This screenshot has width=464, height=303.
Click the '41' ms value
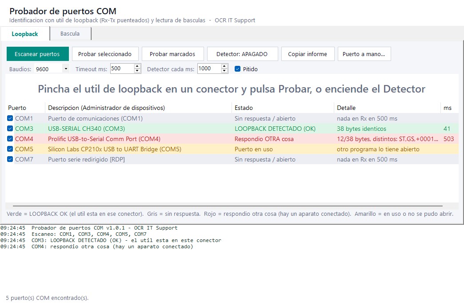point(447,129)
